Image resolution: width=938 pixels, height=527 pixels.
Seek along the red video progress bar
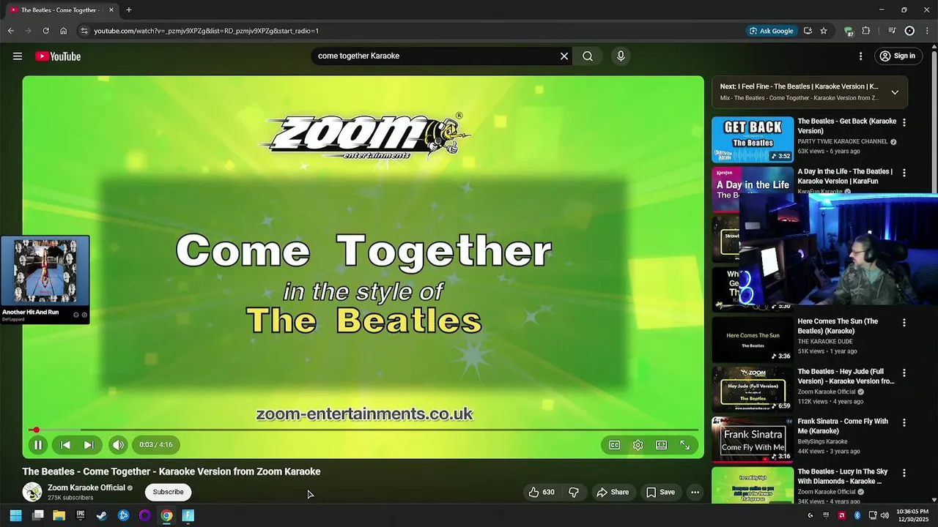click(x=363, y=430)
